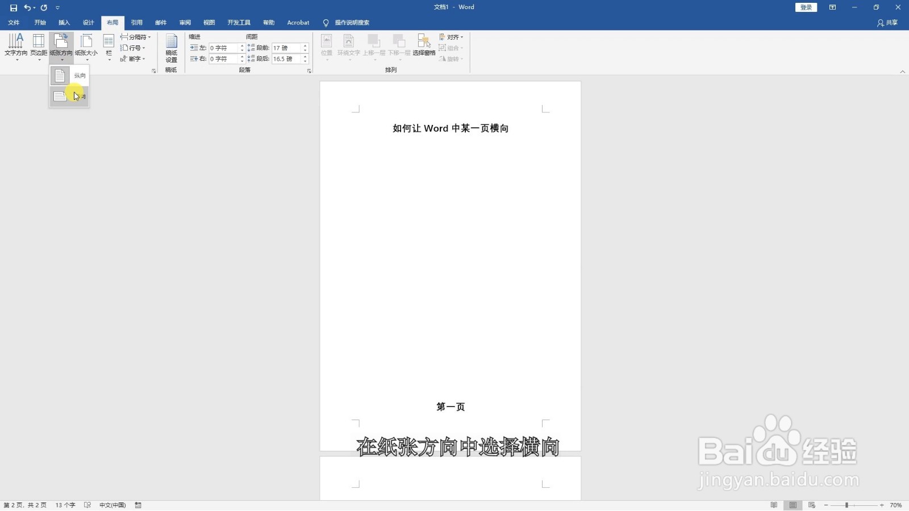
Task: Open 稿纸设置 (Manuscript Paper Settings)
Action: [x=172, y=48]
